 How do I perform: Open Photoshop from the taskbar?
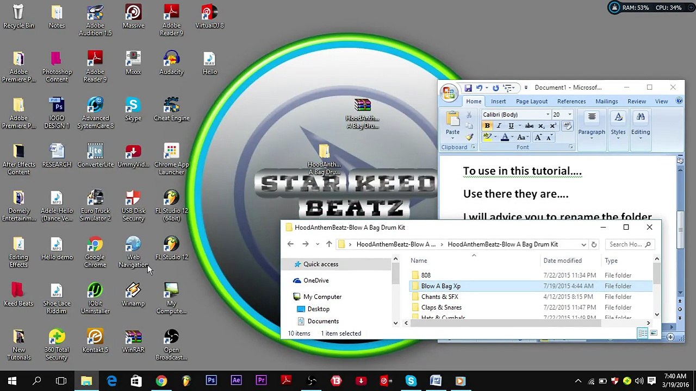[211, 381]
